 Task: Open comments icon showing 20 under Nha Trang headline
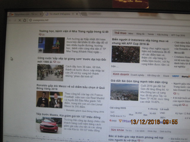coord(42,35)
